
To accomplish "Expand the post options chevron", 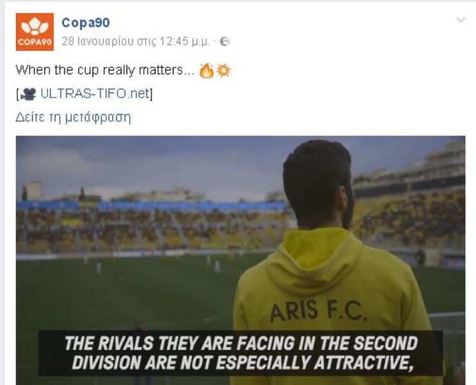I will 461,20.
